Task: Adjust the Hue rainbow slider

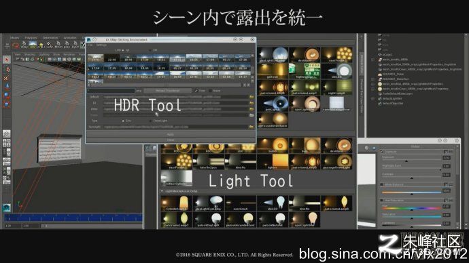Action: pos(412,208)
